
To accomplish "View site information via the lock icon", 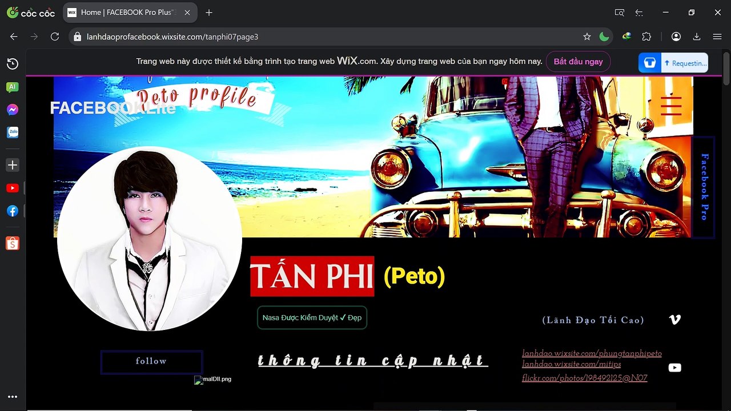I will 78,37.
